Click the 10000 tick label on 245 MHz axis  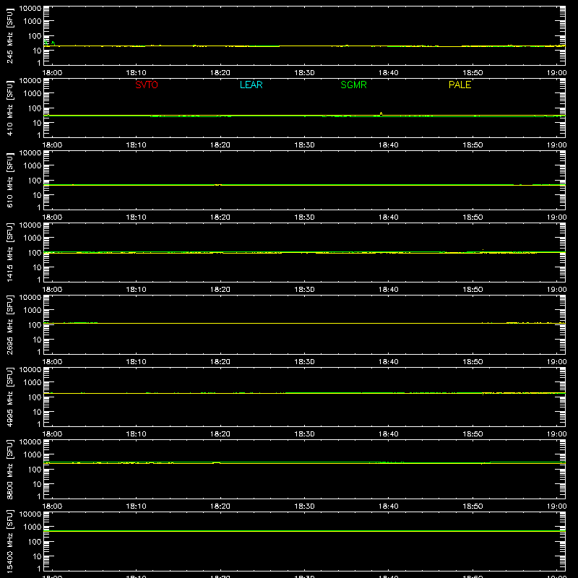tap(30, 9)
